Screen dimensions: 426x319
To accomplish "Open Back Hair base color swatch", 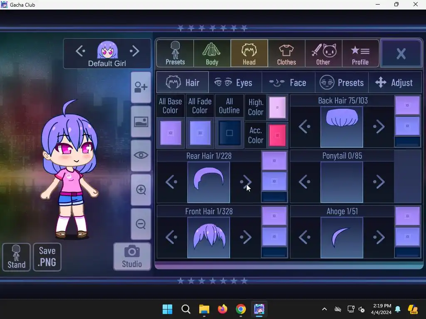I will point(407,105).
